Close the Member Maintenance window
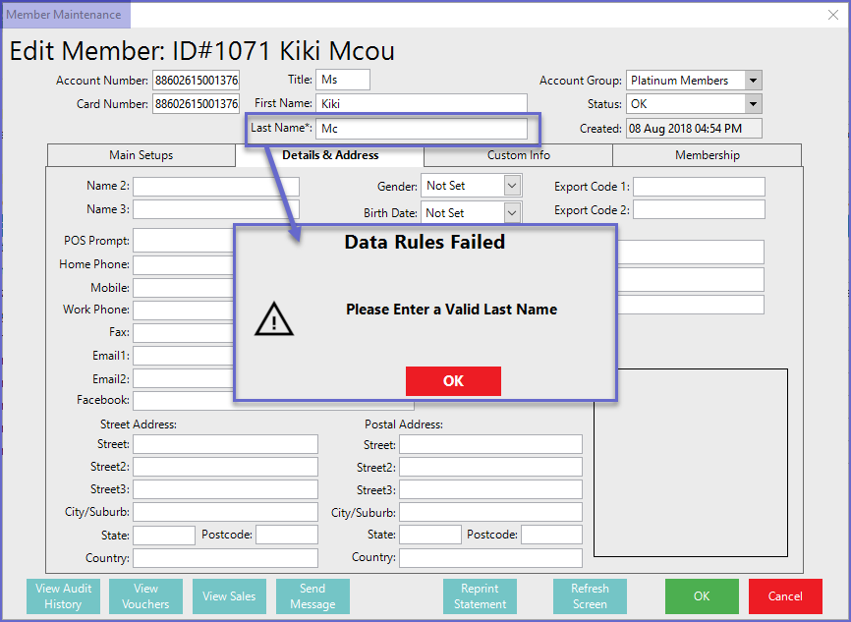Screen dimensions: 851x622 [x=833, y=15]
